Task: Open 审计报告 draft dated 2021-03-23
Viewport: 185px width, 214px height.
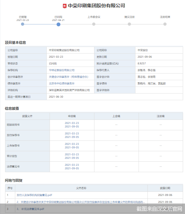Action: pos(72,154)
